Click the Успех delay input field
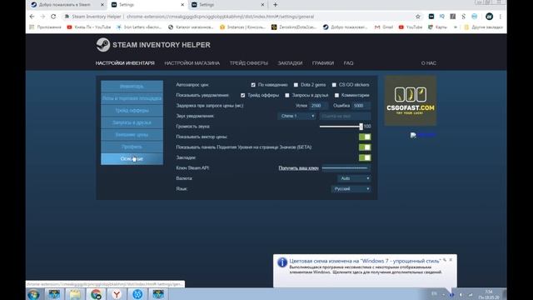The width and height of the screenshot is (533, 300). coord(318,106)
